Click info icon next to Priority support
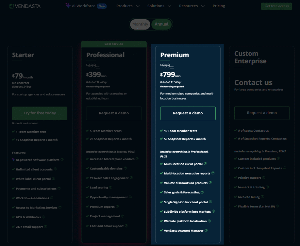 (x=264, y=178)
